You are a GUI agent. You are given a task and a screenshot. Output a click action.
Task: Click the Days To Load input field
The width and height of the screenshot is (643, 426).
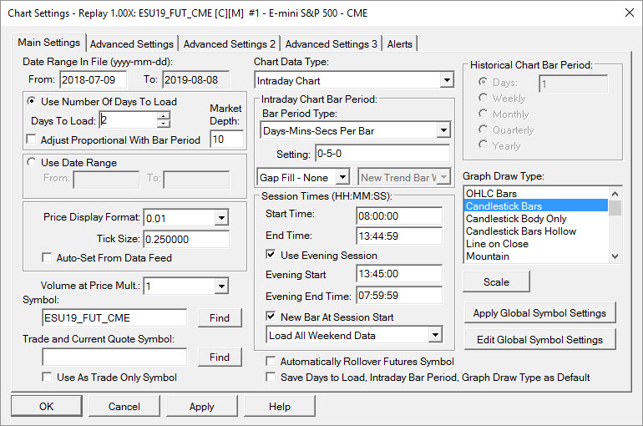point(129,120)
